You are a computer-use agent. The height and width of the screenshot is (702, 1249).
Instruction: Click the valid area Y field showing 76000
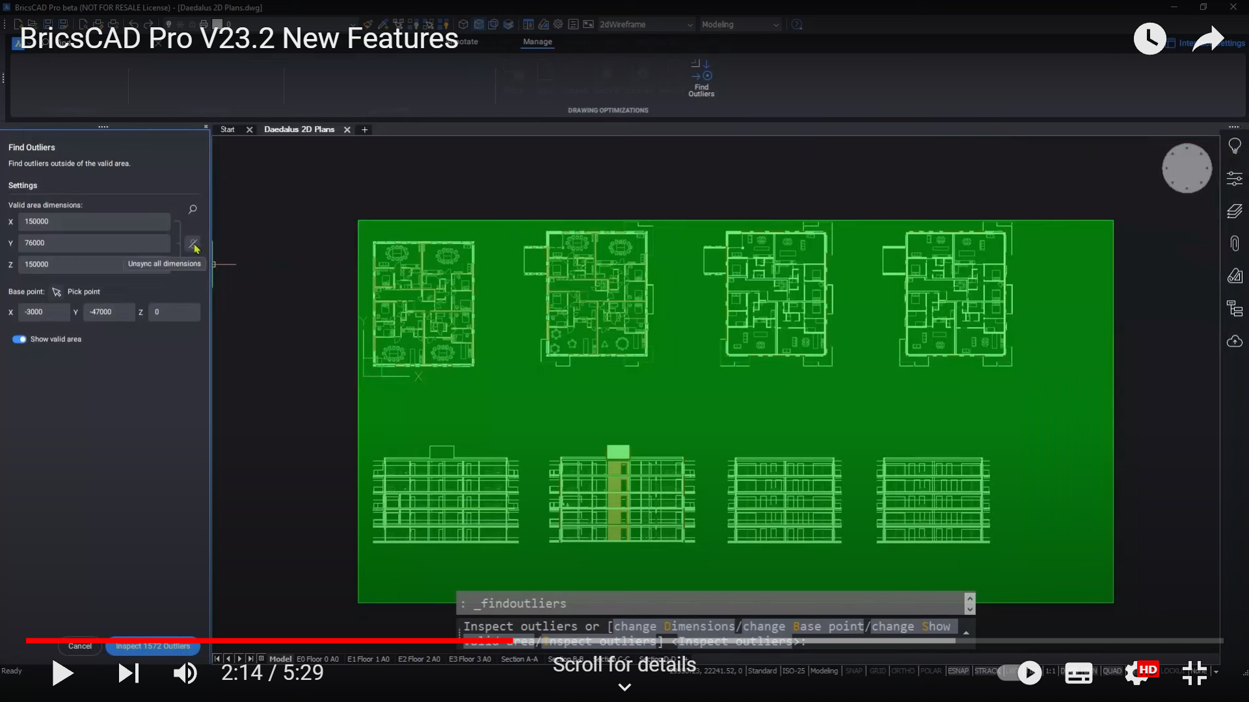pos(94,243)
